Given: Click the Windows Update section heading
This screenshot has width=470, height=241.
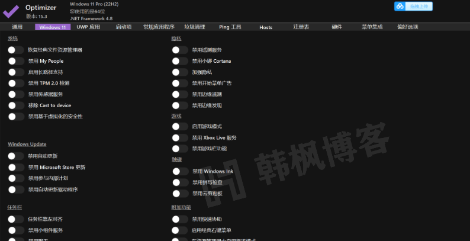Looking at the screenshot, I should [27, 144].
